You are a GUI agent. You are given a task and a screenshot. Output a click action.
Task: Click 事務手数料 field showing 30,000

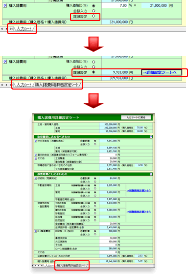(108, 238)
